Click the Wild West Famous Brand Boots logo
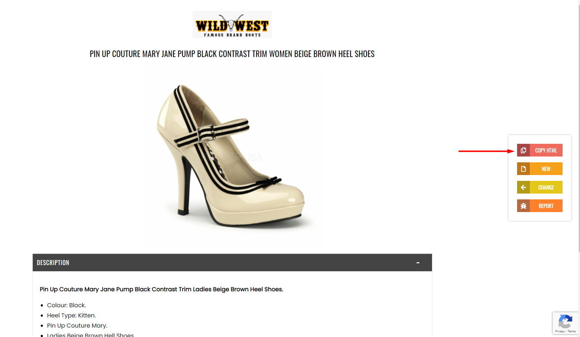Image resolution: width=580 pixels, height=337 pixels. (x=232, y=25)
